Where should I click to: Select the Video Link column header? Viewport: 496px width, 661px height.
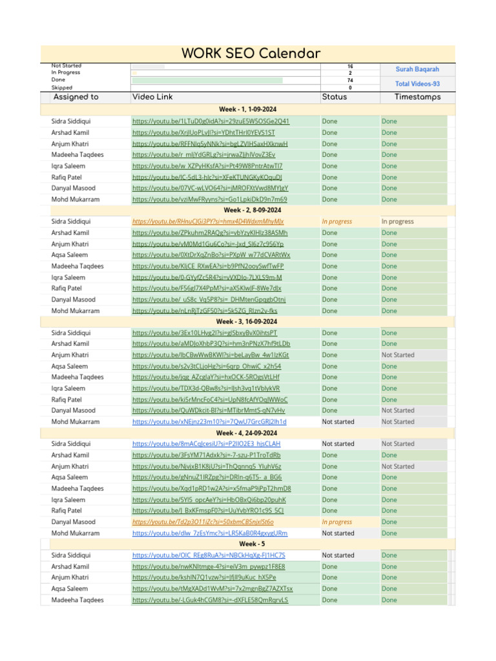tap(152, 97)
